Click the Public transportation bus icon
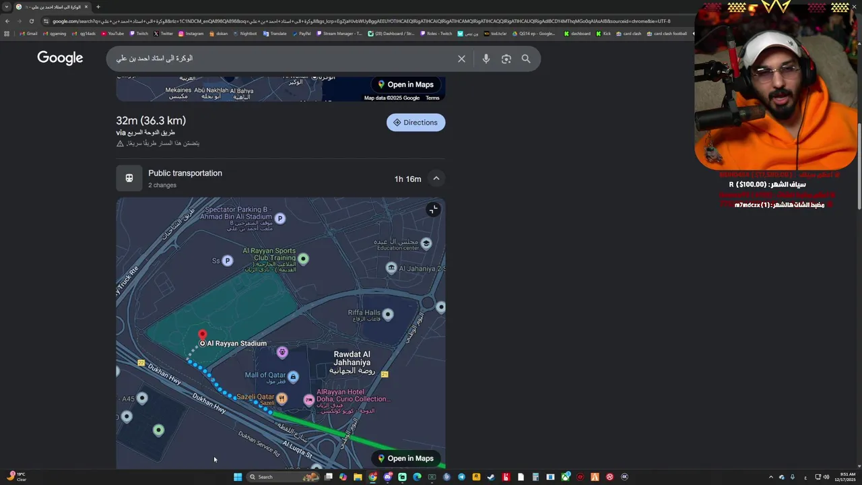862x485 pixels. (x=129, y=179)
